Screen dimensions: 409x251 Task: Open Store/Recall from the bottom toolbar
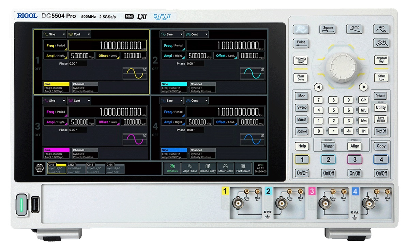coord(225,168)
